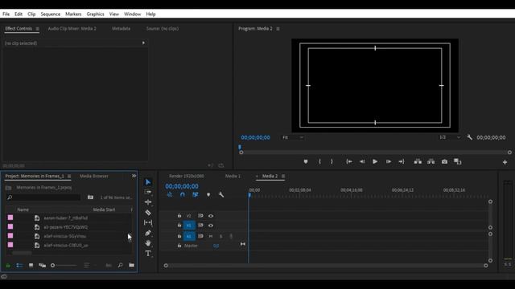Add marker in Program monitor
Screen dimensions: 515x289
pos(306,161)
